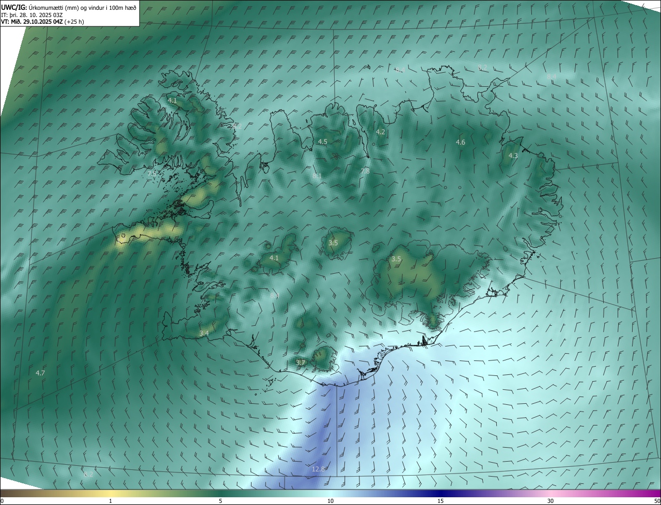Viewport: 661px width, 505px height.
Task: Click the '5' label on the colour scale
Action: (x=221, y=501)
